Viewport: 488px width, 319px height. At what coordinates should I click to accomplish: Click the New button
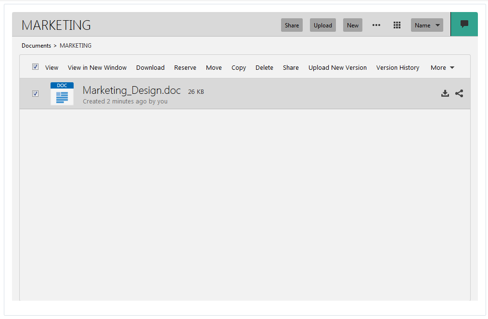[x=353, y=25]
